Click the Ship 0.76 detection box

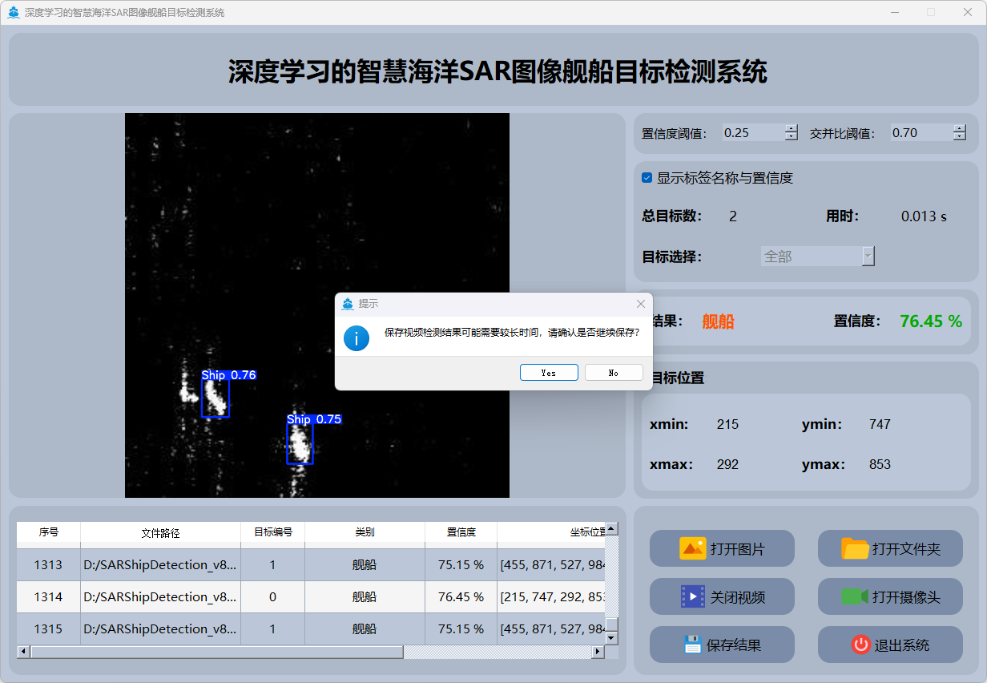(x=216, y=398)
